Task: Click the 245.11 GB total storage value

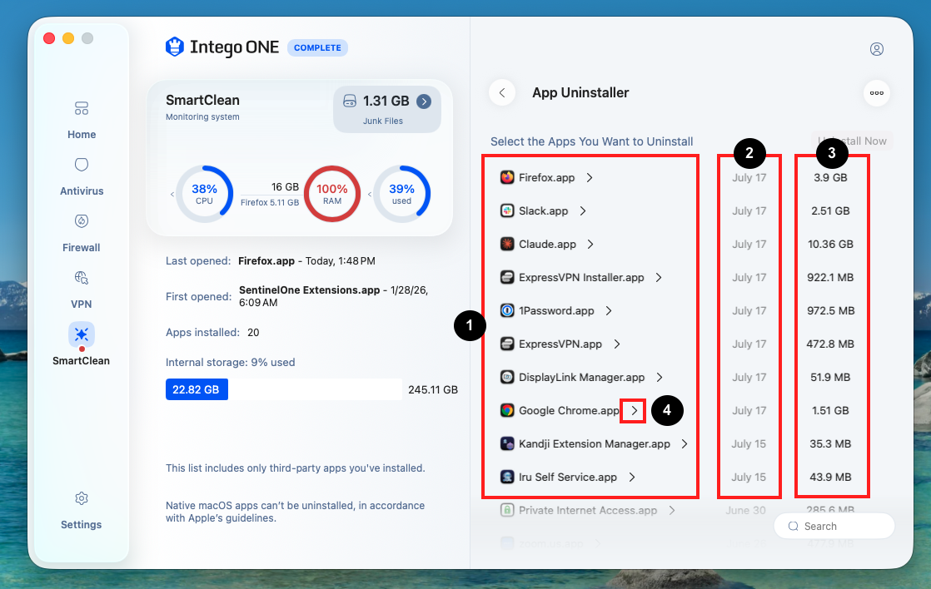Action: point(433,389)
